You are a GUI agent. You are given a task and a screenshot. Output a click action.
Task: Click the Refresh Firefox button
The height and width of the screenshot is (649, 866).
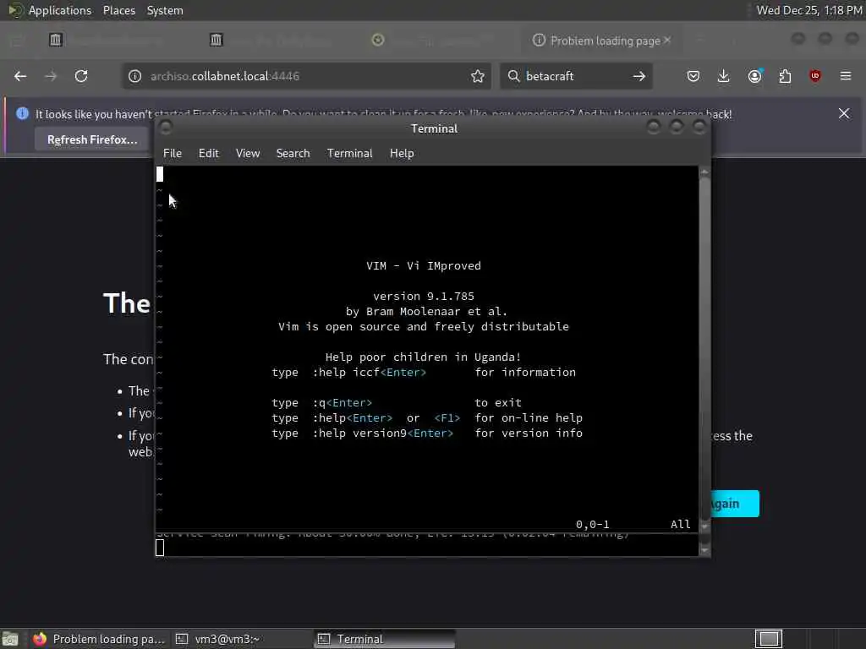(92, 139)
